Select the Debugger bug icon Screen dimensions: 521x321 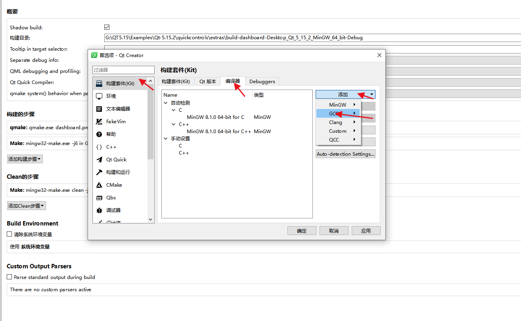point(99,210)
